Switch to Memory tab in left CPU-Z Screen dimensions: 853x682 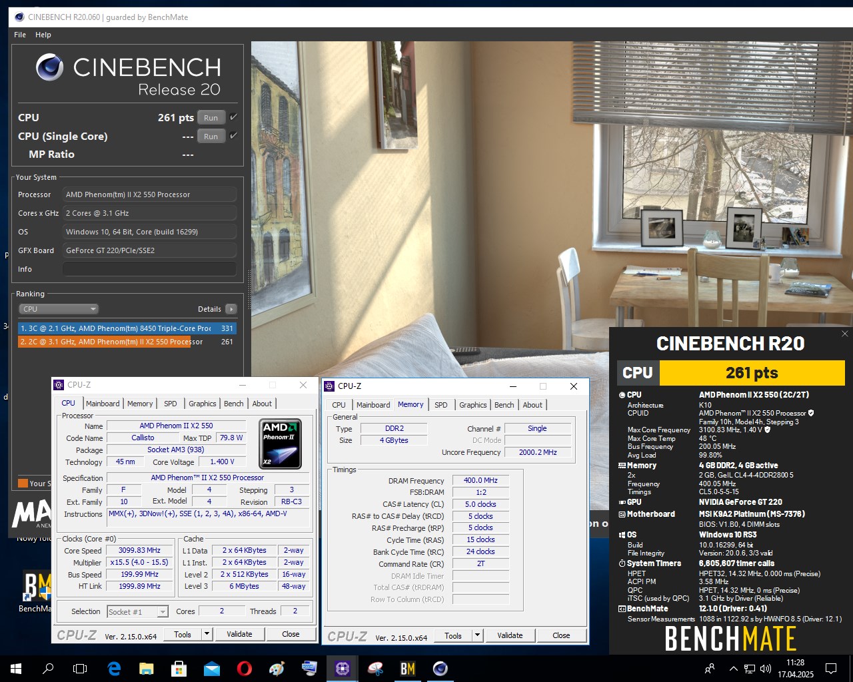140,404
